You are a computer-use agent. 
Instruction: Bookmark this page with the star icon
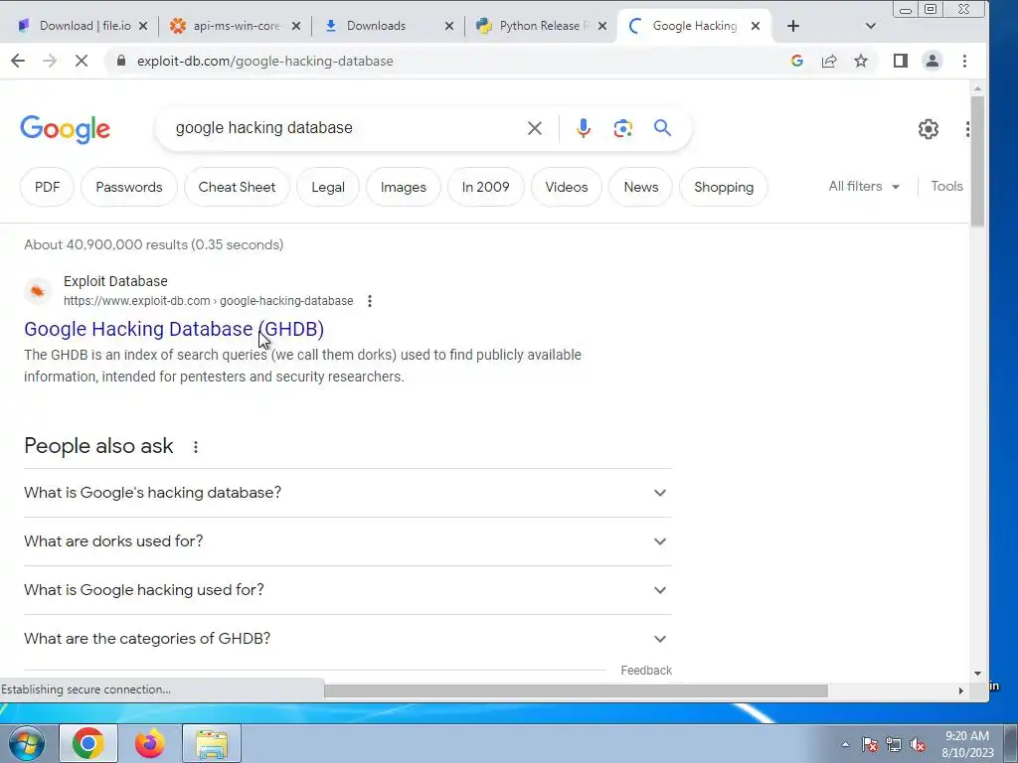point(861,61)
